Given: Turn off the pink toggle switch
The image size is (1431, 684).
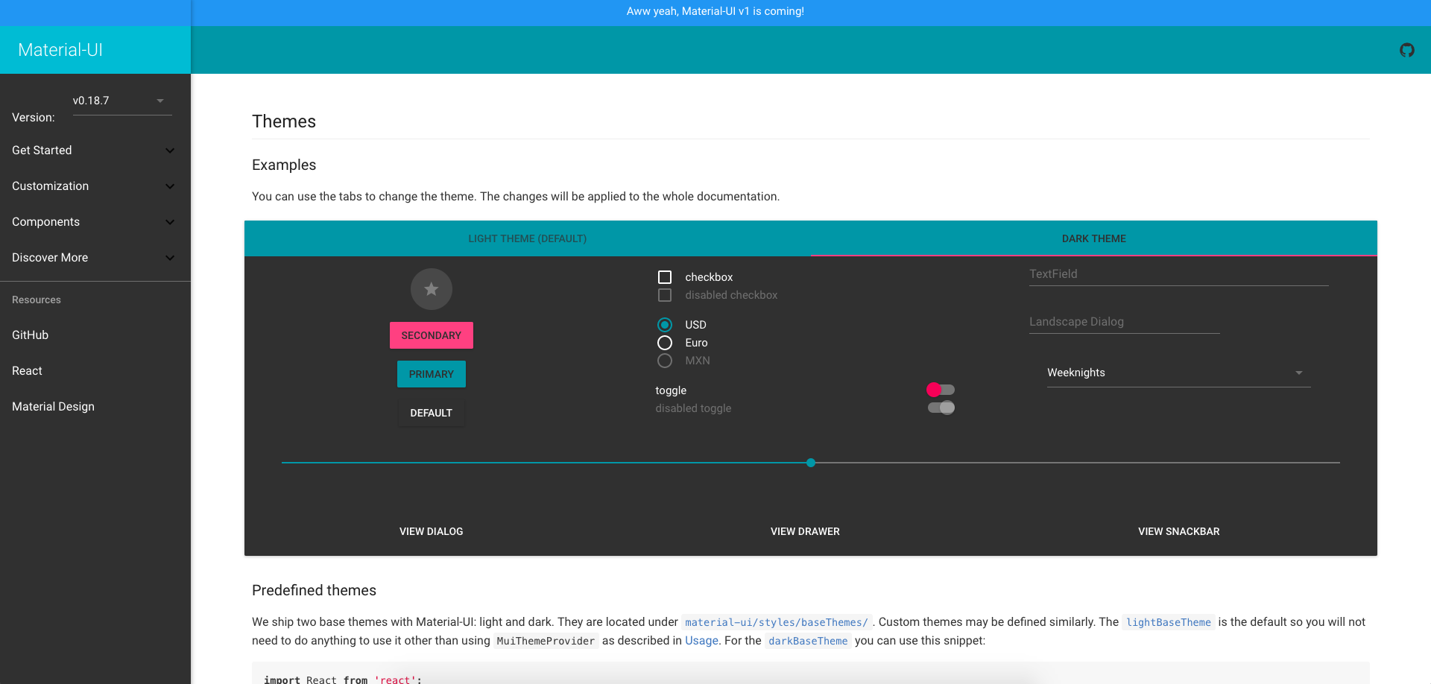Looking at the screenshot, I should tap(941, 390).
